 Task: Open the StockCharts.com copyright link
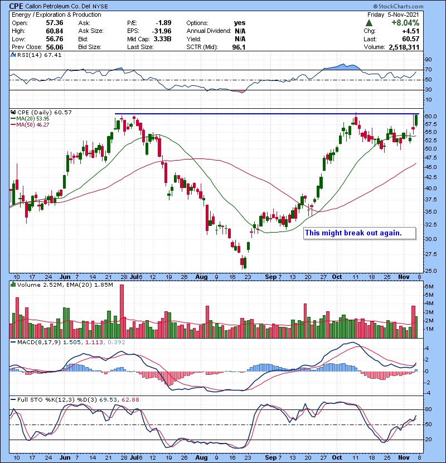[x=398, y=6]
